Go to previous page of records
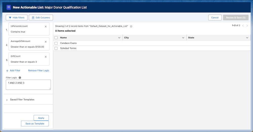 pyautogui.click(x=243, y=26)
